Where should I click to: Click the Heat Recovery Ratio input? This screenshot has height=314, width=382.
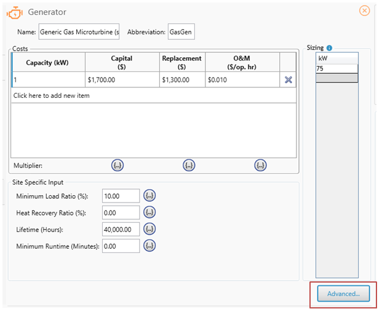(121, 212)
